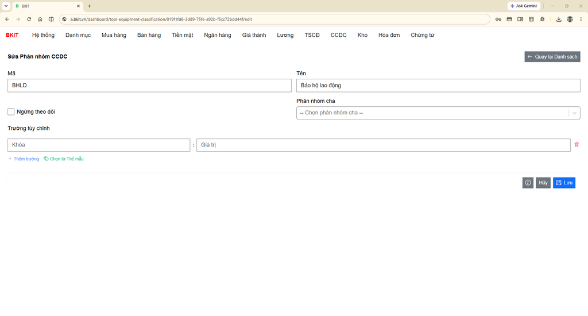
Task: Open the Ngân hàng menu
Action: (x=218, y=35)
